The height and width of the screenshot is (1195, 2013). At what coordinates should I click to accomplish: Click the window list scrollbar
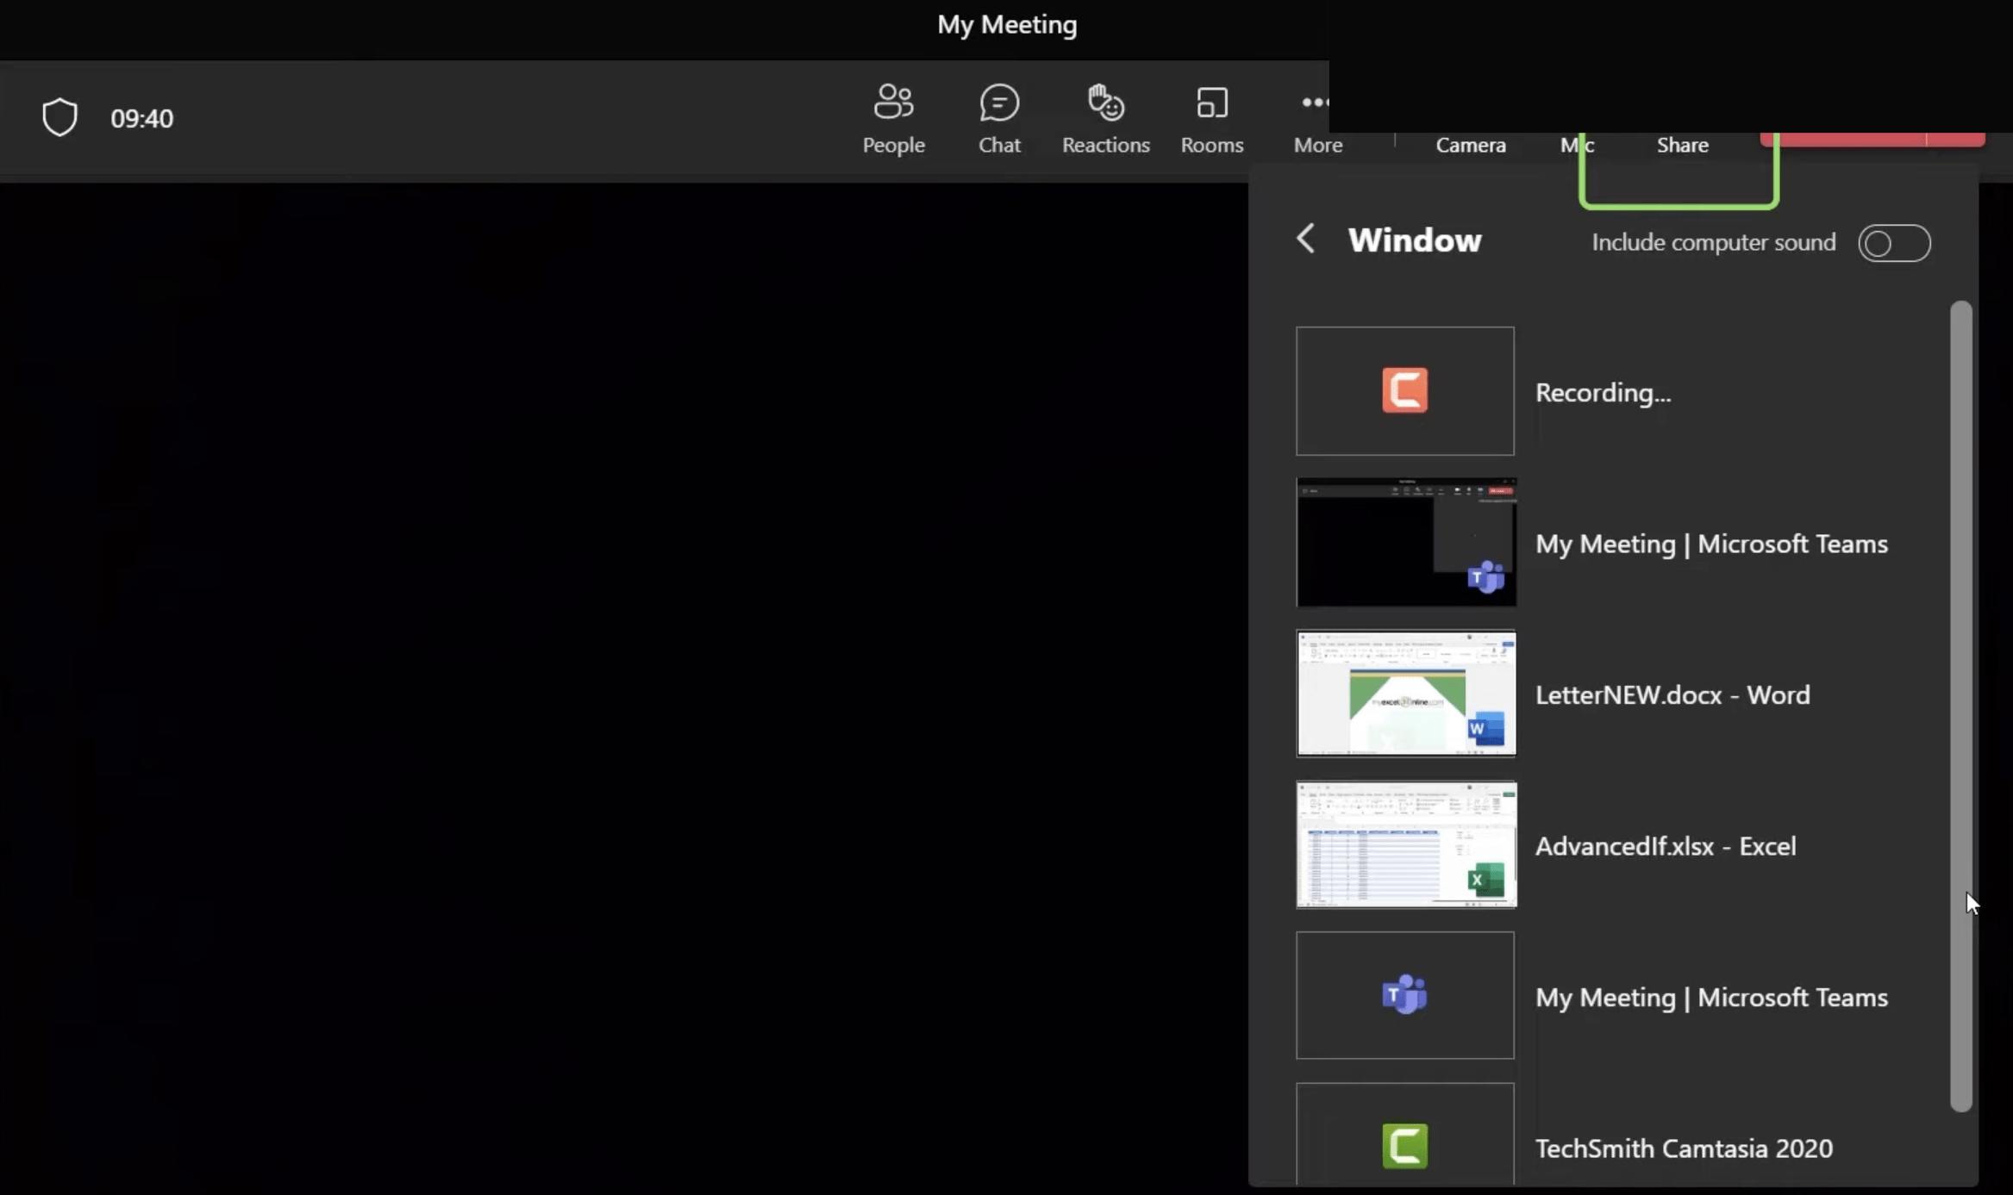[1960, 706]
